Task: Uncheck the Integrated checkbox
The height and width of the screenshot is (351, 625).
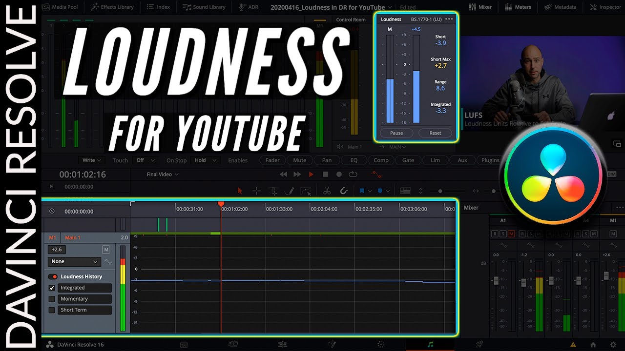Action: (52, 288)
